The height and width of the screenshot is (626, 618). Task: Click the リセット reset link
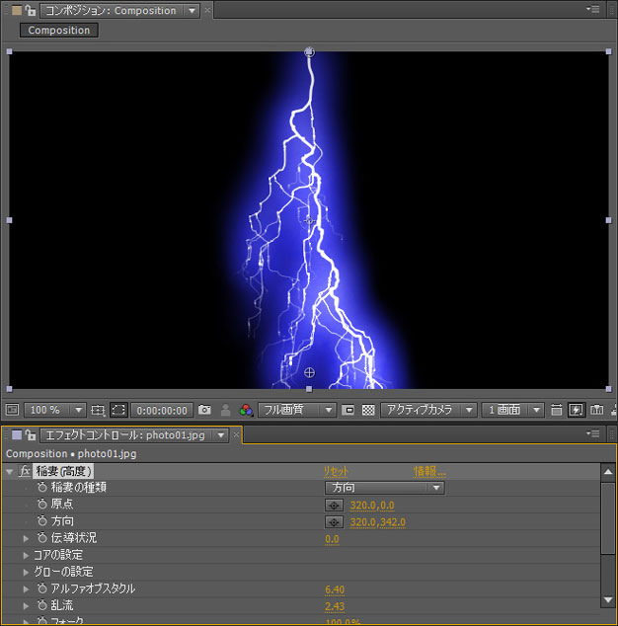pyautogui.click(x=336, y=472)
